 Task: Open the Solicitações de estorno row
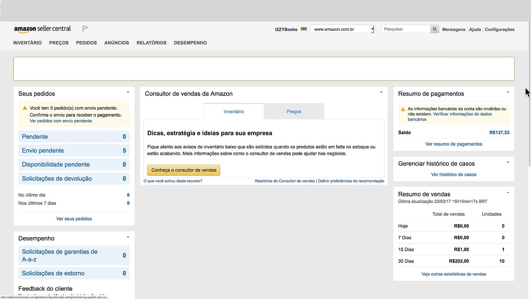tap(74, 273)
